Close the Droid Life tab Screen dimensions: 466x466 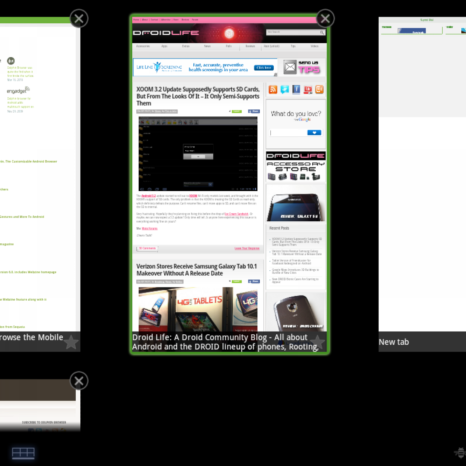[x=325, y=18]
